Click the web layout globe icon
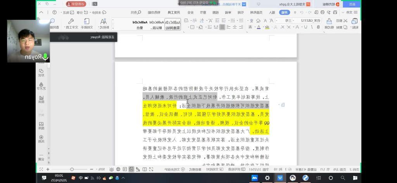 [118, 169]
